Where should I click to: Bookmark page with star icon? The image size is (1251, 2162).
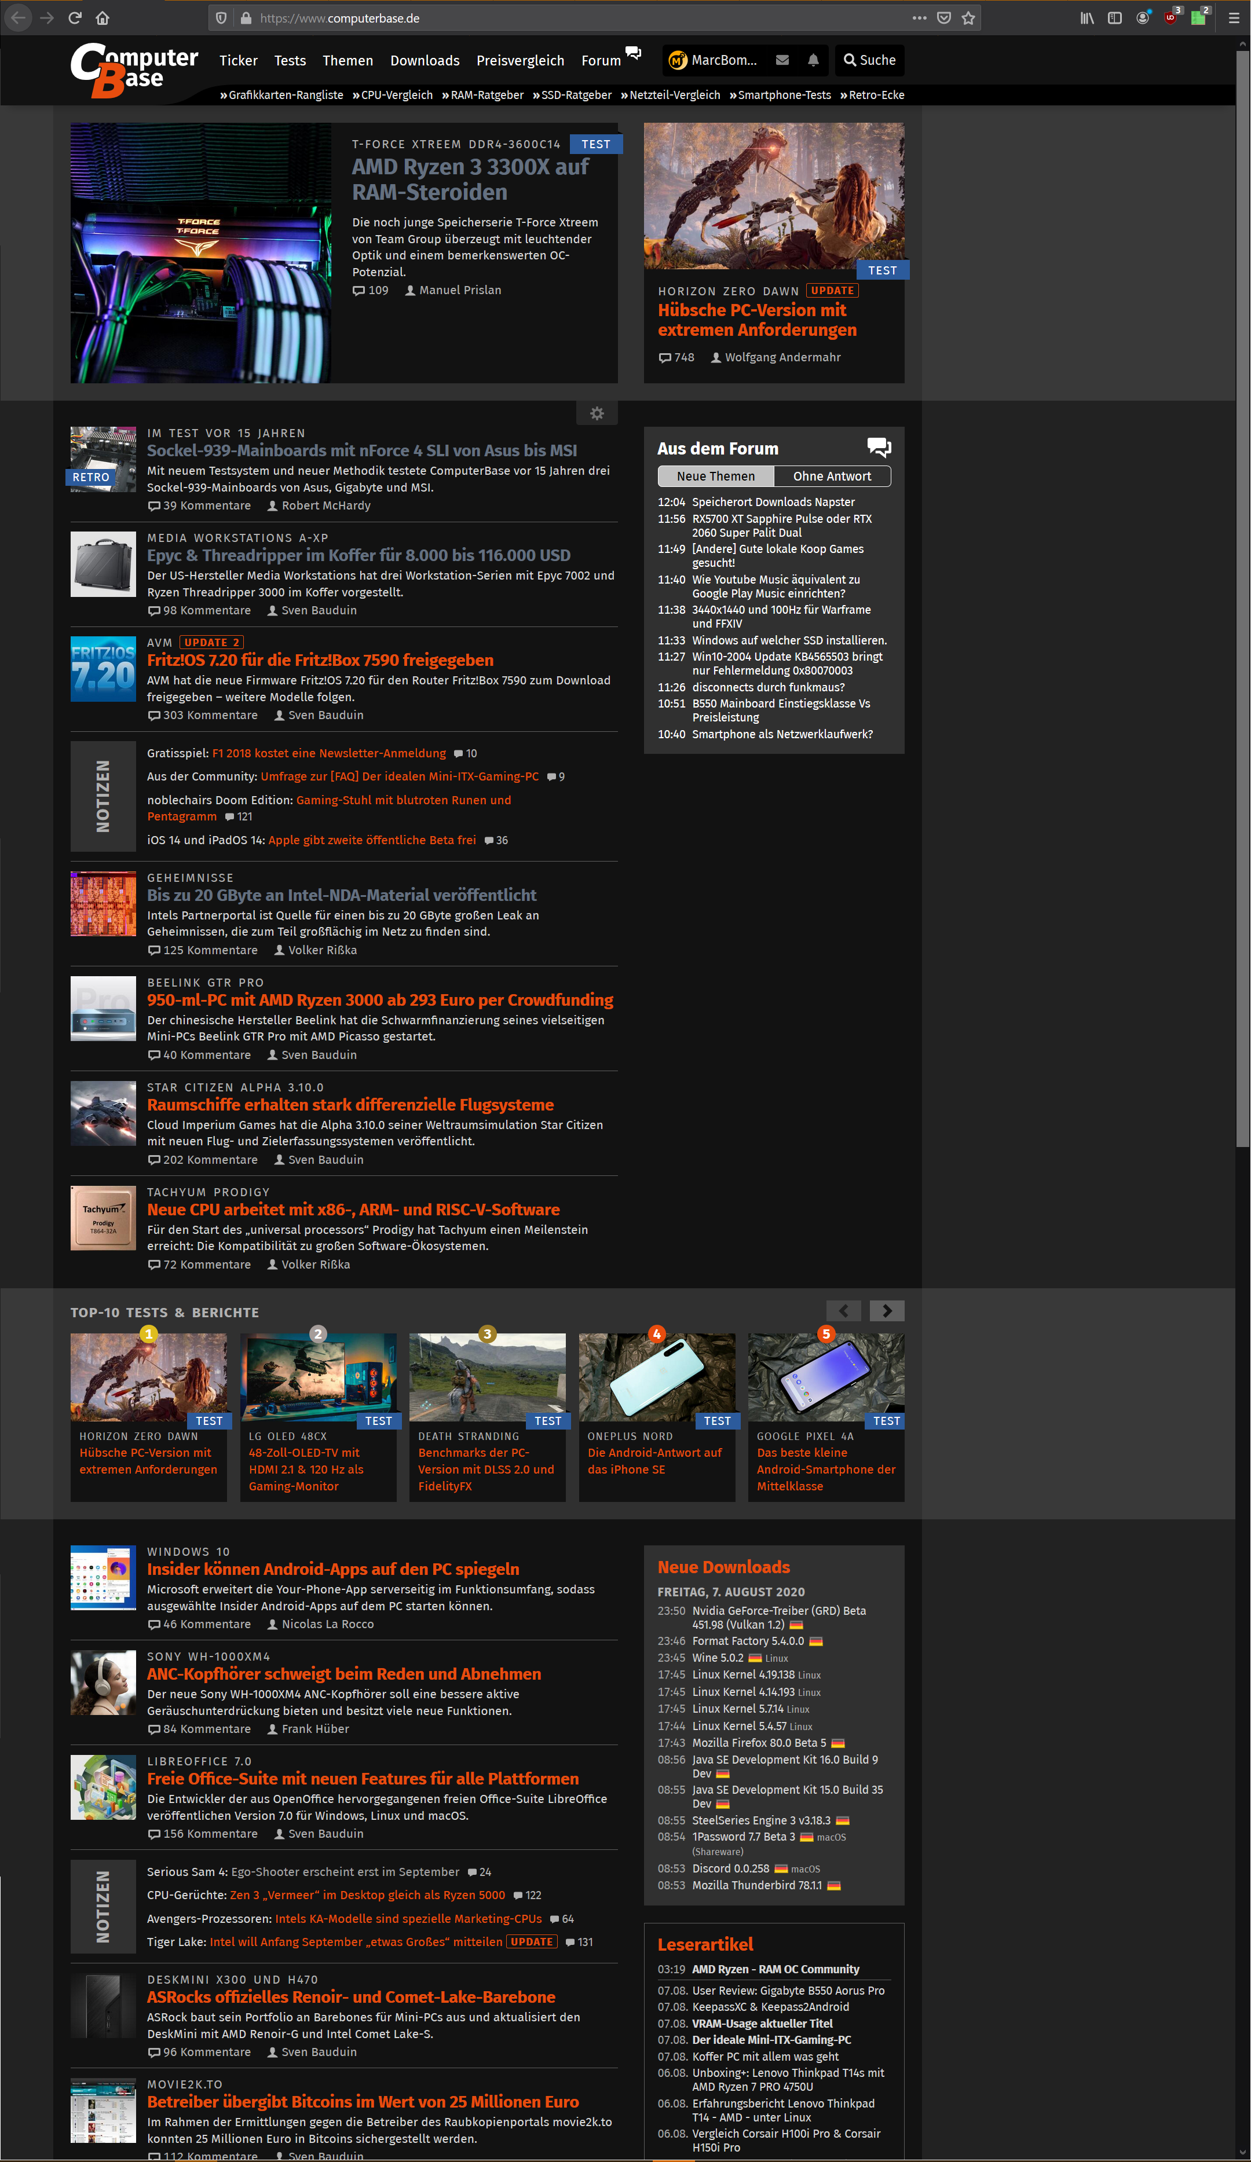click(x=968, y=18)
